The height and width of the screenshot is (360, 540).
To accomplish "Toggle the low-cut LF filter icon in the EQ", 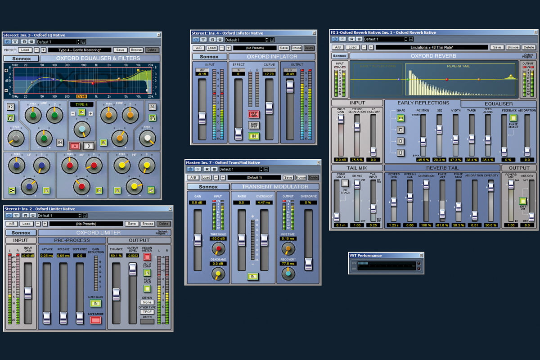I will [10, 118].
